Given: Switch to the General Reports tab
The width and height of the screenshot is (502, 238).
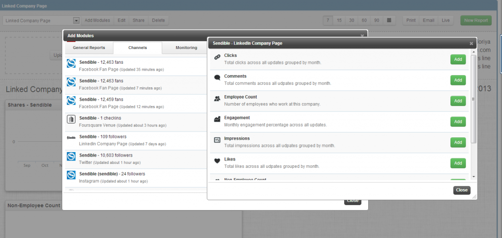Looking at the screenshot, I should [89, 48].
